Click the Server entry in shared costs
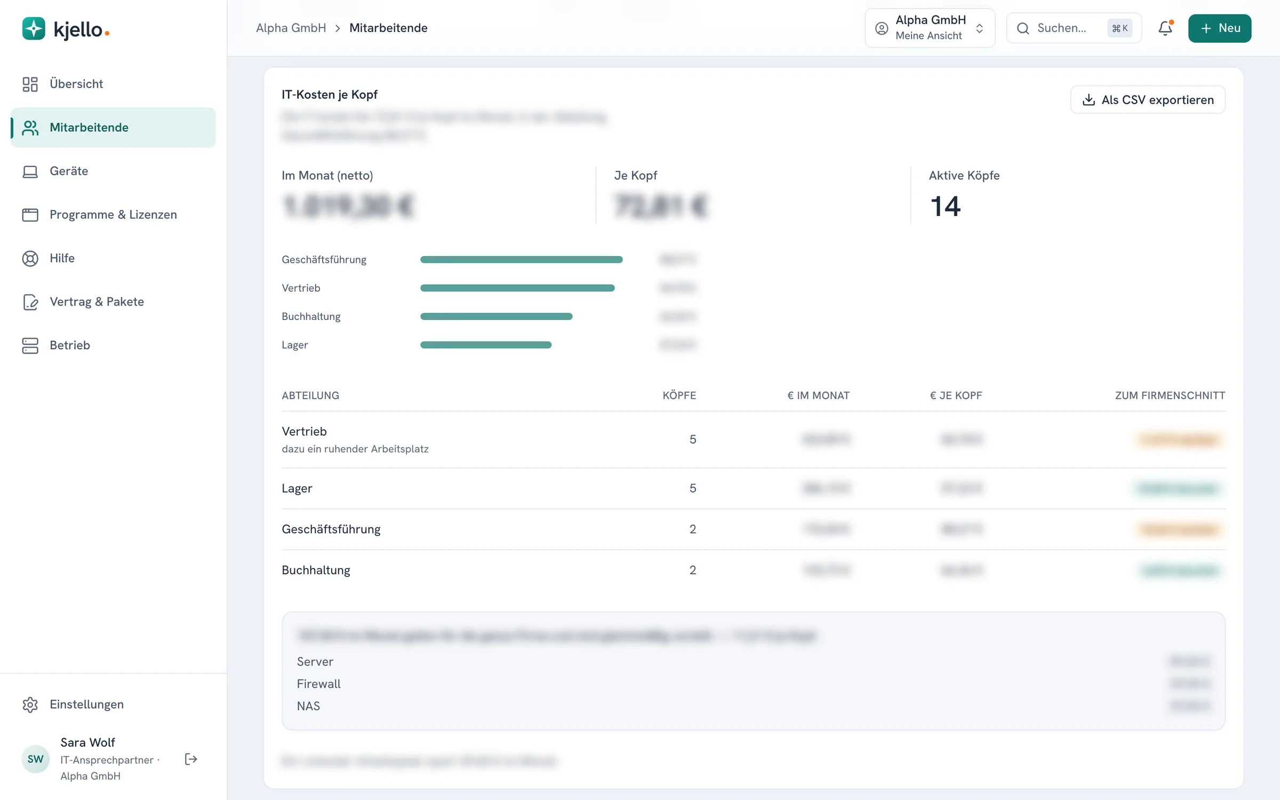 [315, 662]
